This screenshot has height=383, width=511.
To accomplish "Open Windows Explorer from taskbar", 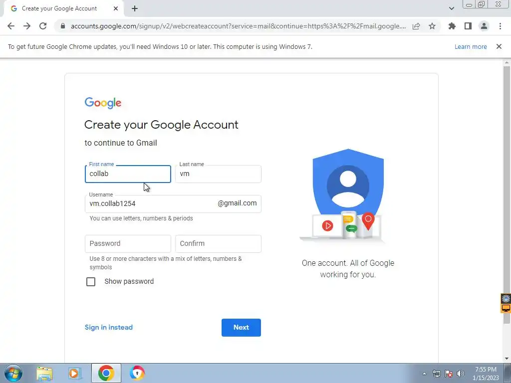I will [x=44, y=373].
